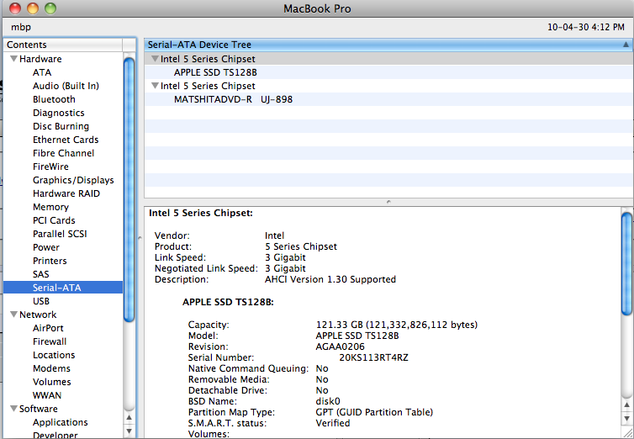Viewport: 634px width, 439px height.
Task: Open Bluetooth hardware section
Action: click(54, 99)
